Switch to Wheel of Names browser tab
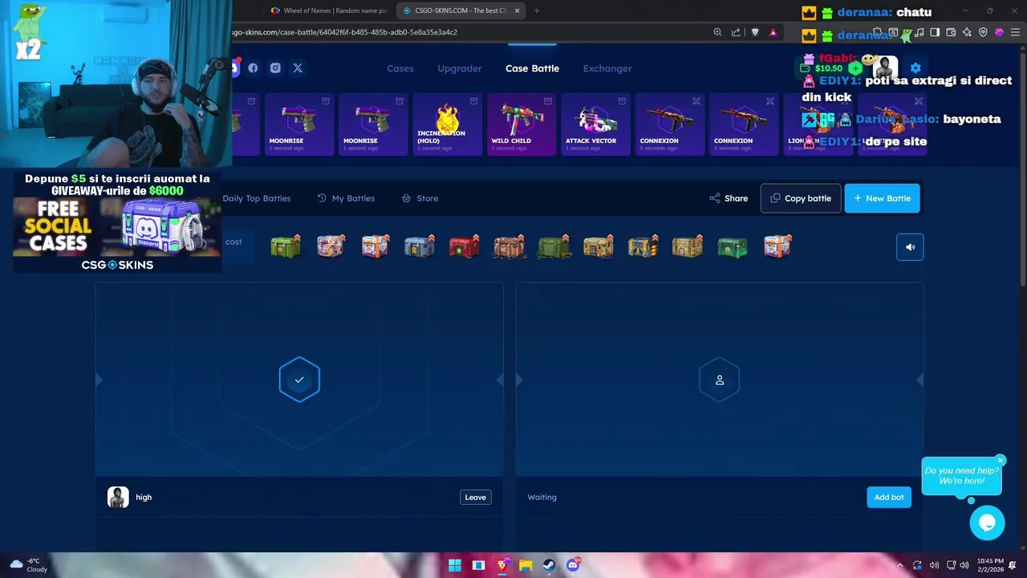1027x578 pixels. [328, 10]
